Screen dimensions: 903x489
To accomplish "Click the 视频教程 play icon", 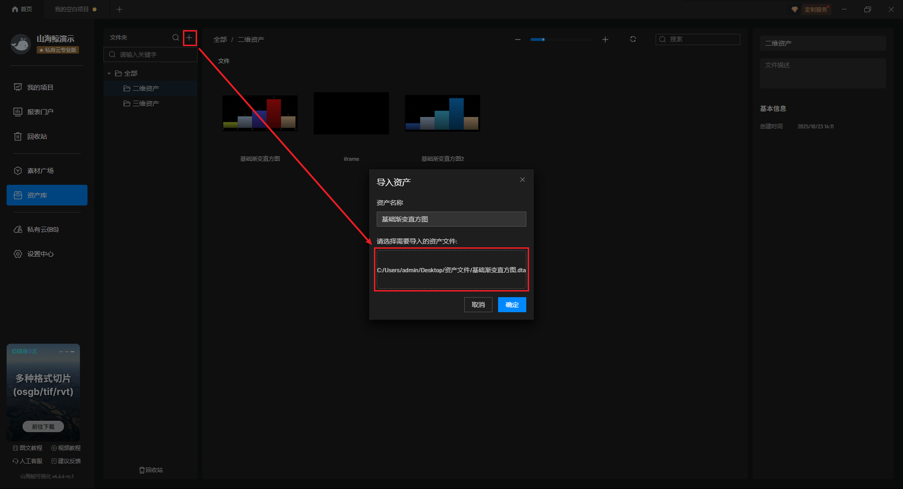I will 54,448.
